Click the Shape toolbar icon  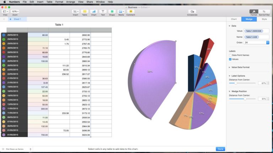[x=112, y=11]
